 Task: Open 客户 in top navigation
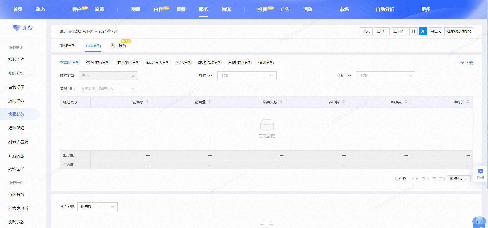77,9
